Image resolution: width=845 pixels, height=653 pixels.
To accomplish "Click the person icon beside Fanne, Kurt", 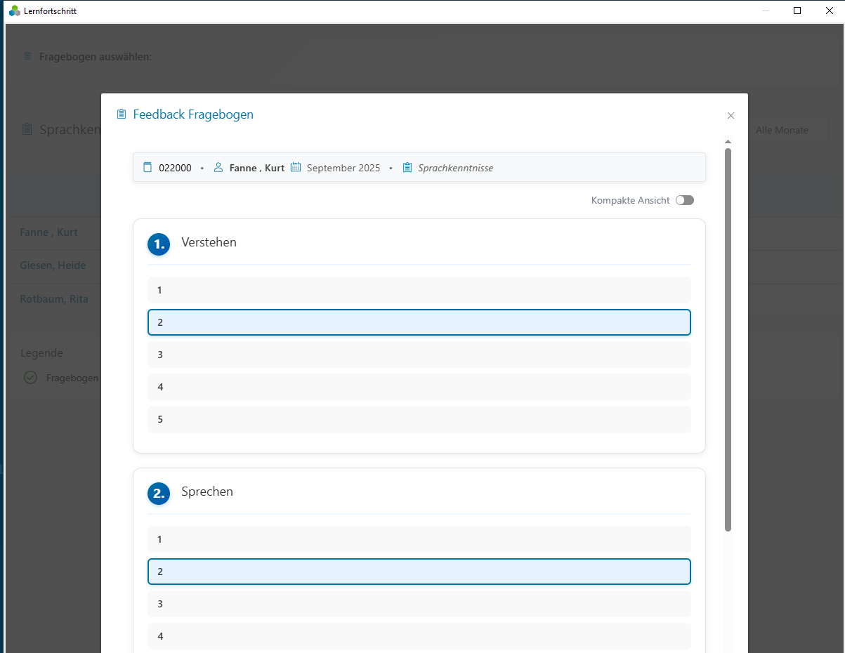I will coord(218,168).
